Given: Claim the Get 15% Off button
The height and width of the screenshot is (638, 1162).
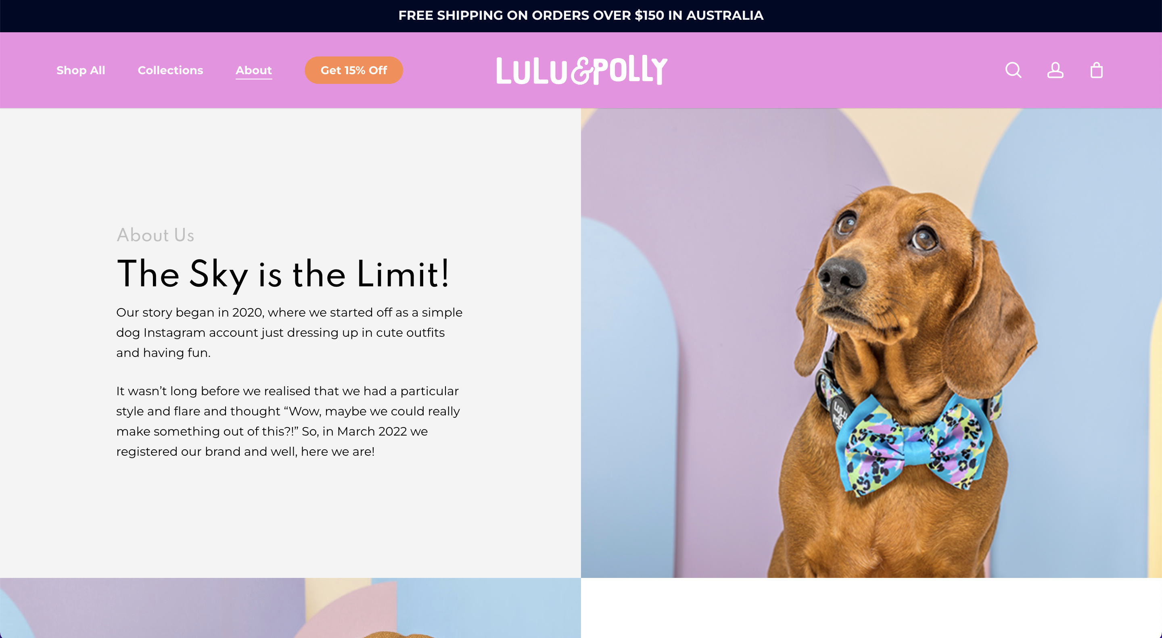Looking at the screenshot, I should click(354, 70).
